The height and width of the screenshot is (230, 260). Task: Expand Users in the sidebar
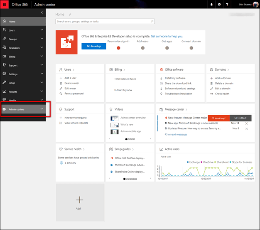42,30
